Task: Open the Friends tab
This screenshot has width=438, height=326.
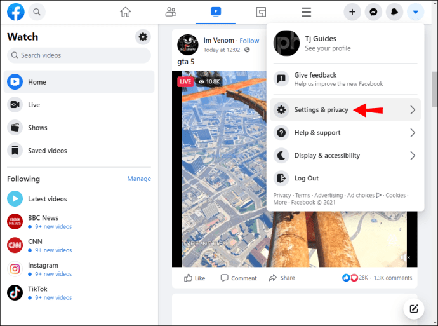Action: 171,12
